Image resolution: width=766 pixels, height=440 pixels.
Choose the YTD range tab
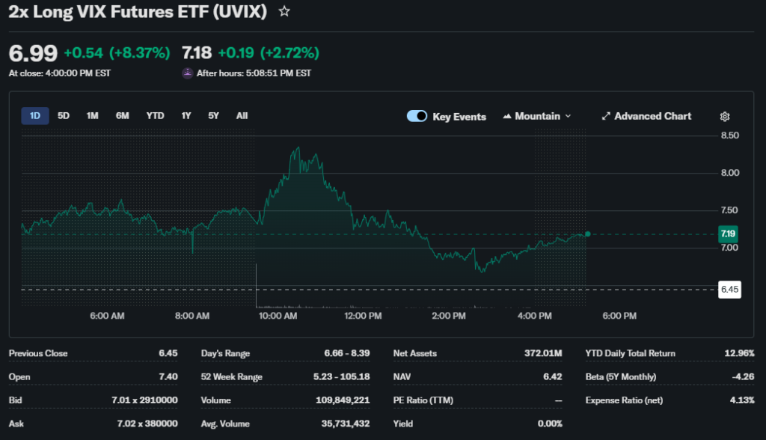pos(155,116)
